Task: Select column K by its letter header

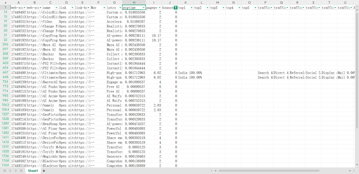Action: (x=185, y=3)
